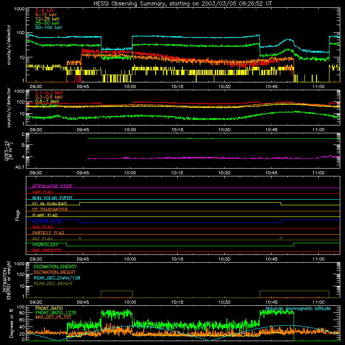This screenshot has width=345, height=345.
Task: Click the SC_IN_SUNLIGHT rising step near 09:45
Action: [x=80, y=204]
